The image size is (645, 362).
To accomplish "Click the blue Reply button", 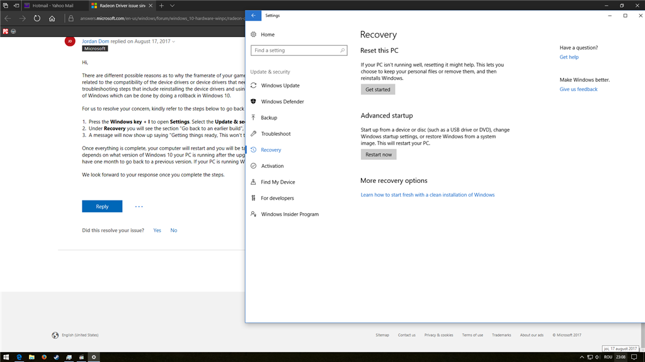I will pos(102,206).
